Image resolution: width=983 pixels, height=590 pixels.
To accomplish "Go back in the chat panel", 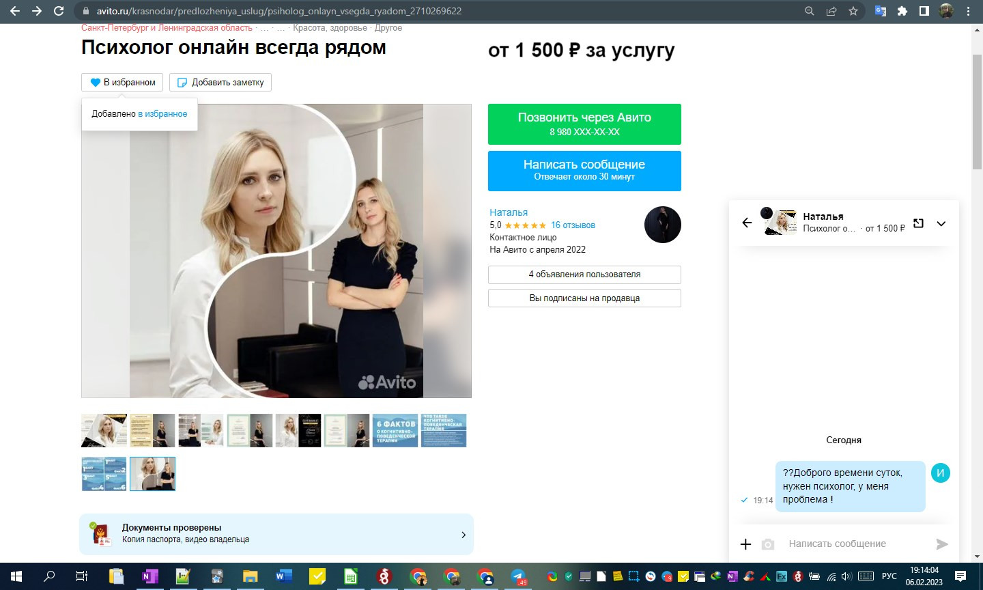I will (747, 223).
